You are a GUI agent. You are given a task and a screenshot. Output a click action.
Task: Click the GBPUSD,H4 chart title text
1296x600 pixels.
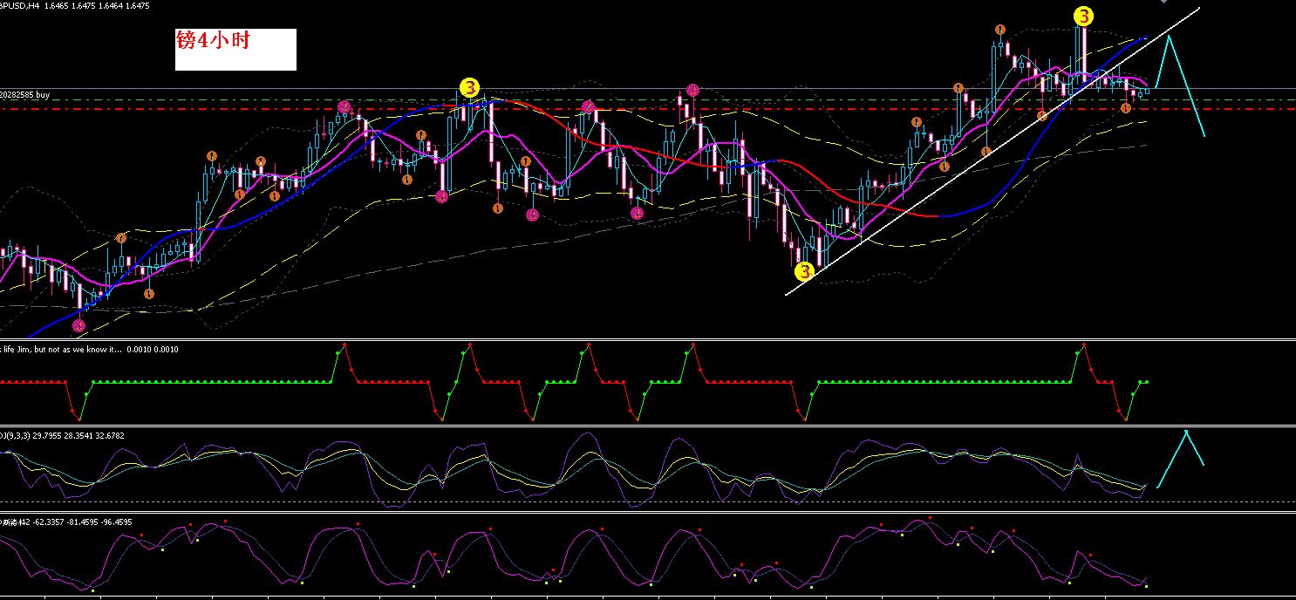(74, 5)
